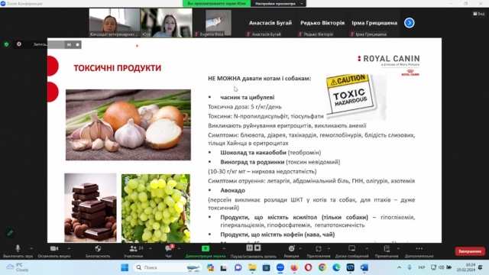Viewport: 489px width, 275px height.
Task: Open the Apps icon in toolbar
Action: 319,248
